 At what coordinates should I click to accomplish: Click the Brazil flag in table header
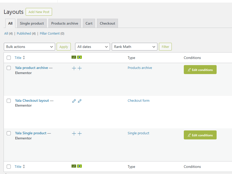tap(79, 57)
